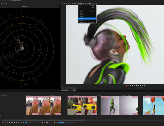Click Split icon in timeline toolbar
Viewport: 164px width, 126px height.
pos(47,123)
